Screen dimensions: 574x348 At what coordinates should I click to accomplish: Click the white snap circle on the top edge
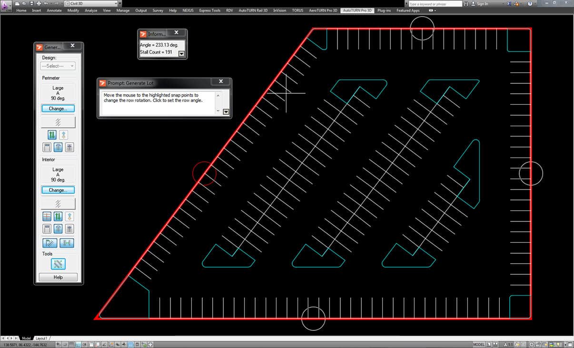422,28
